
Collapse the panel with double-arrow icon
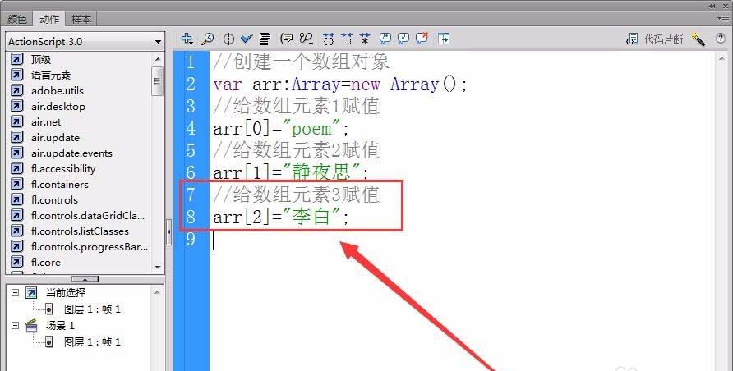[x=712, y=5]
